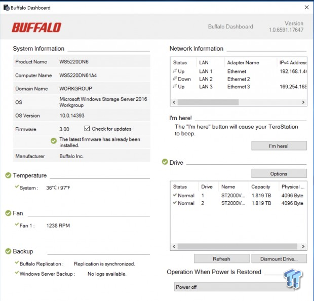Click the checkmark next to System temperature
This screenshot has height=301, width=314.
click(x=17, y=186)
